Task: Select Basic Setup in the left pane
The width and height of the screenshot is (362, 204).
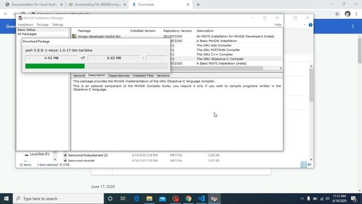Action: 27,30
